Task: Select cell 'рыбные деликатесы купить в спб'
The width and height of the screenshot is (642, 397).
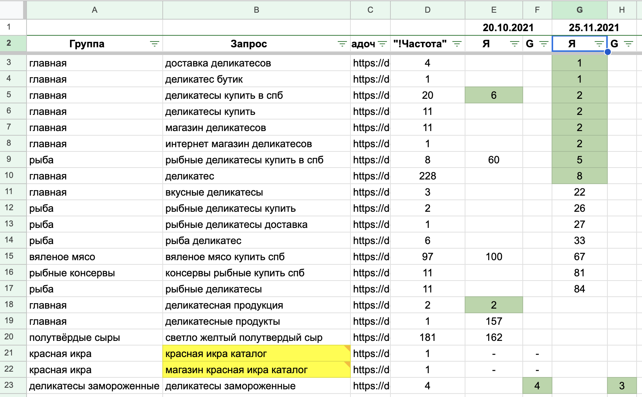Action: coord(257,160)
